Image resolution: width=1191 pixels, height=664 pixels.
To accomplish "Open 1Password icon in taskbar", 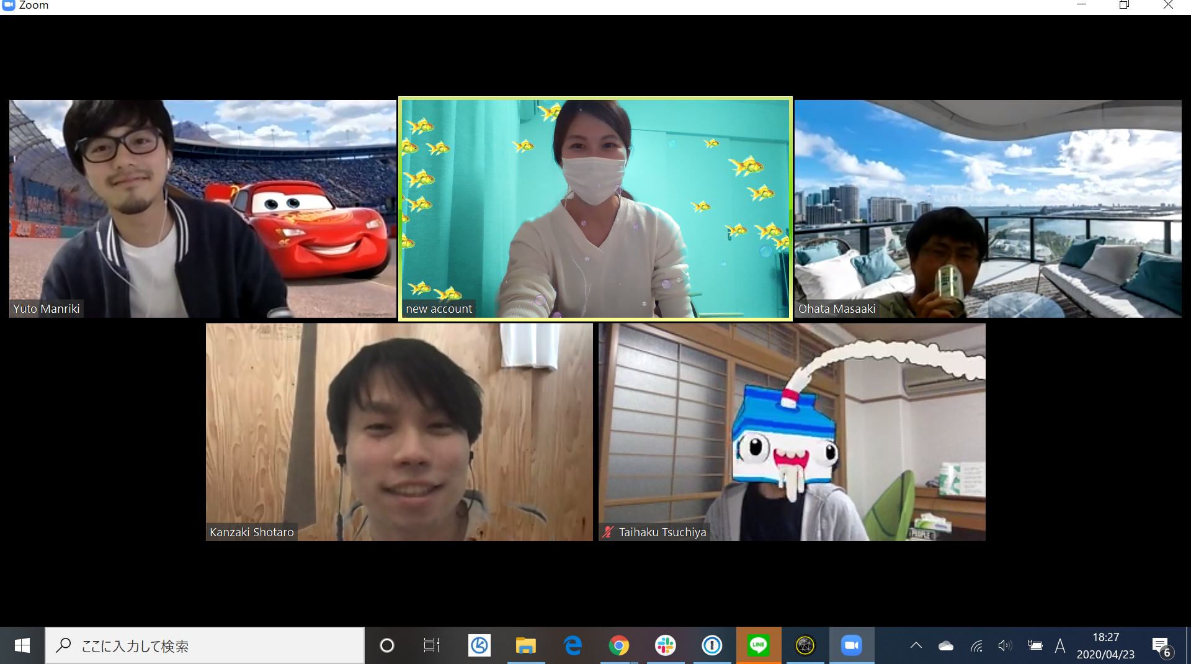I will click(x=711, y=645).
